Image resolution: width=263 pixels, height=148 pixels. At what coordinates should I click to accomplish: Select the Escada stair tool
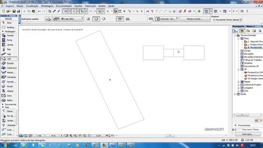coord(9,63)
